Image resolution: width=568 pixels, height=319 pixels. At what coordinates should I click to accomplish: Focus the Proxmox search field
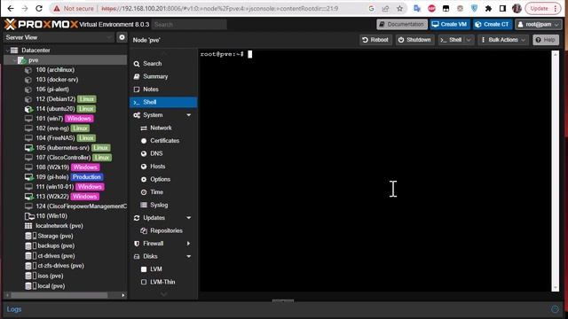(189, 25)
